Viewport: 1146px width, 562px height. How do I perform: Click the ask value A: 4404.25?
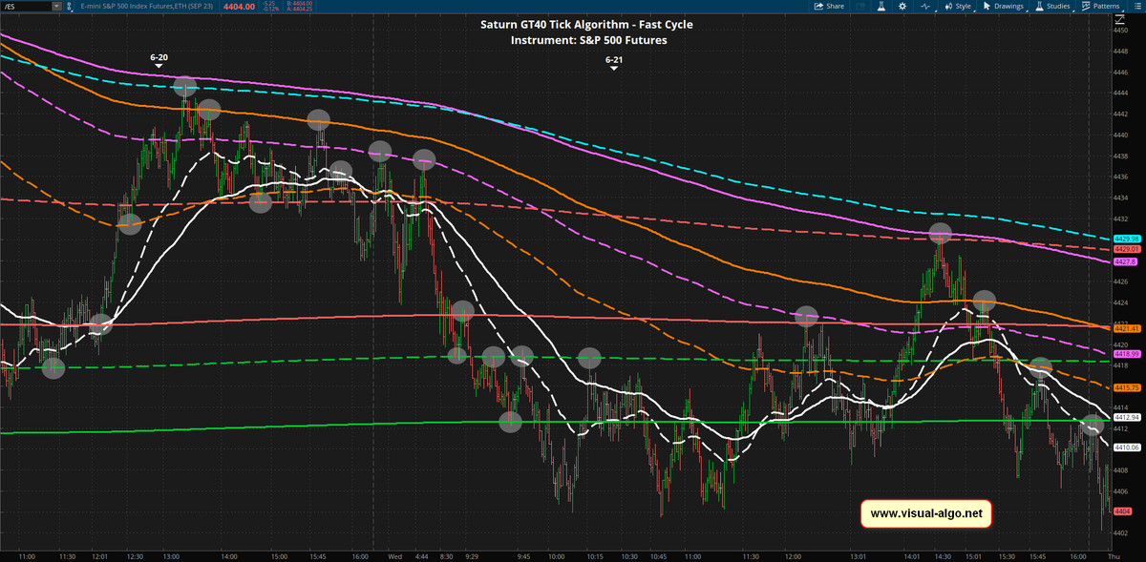click(300, 10)
